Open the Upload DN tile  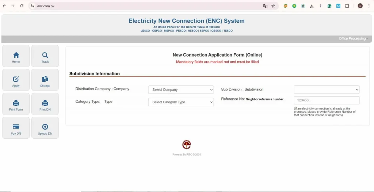[45, 128]
